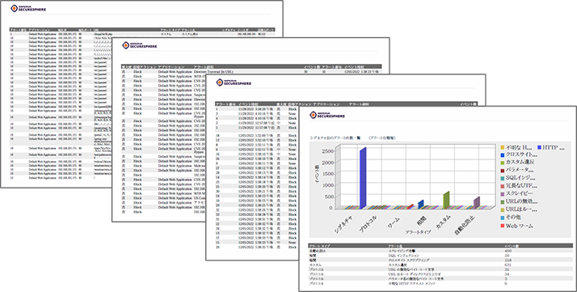This screenshot has height=292, width=577.
Task: Click the SecureSphere logo on the back-most report
Action: [28, 8]
